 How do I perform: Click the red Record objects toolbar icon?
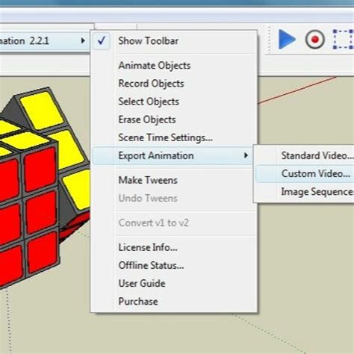coord(315,40)
